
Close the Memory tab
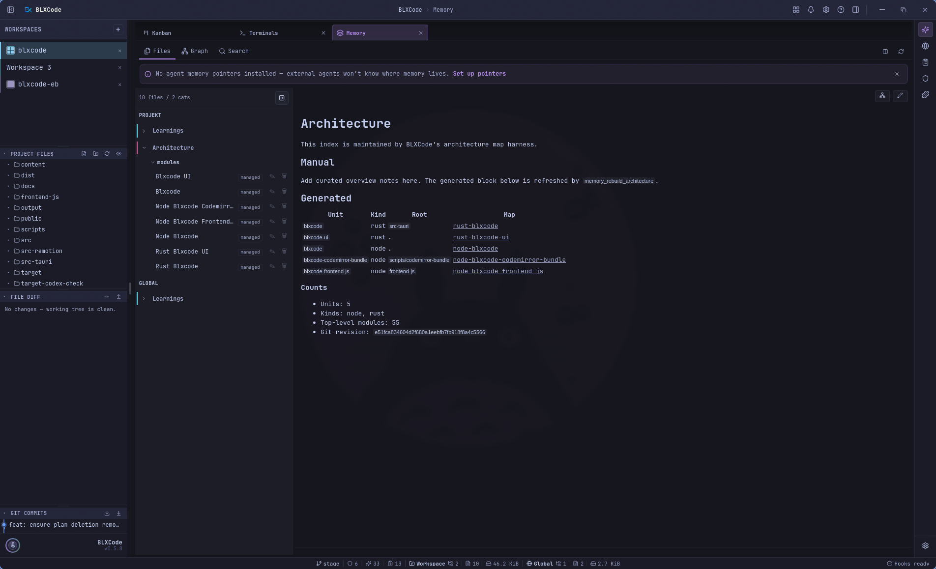(x=421, y=33)
